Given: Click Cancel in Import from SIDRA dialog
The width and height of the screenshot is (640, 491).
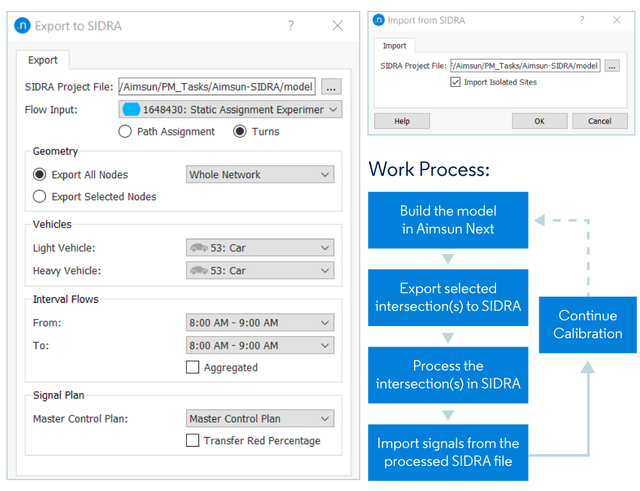Looking at the screenshot, I should click(600, 121).
